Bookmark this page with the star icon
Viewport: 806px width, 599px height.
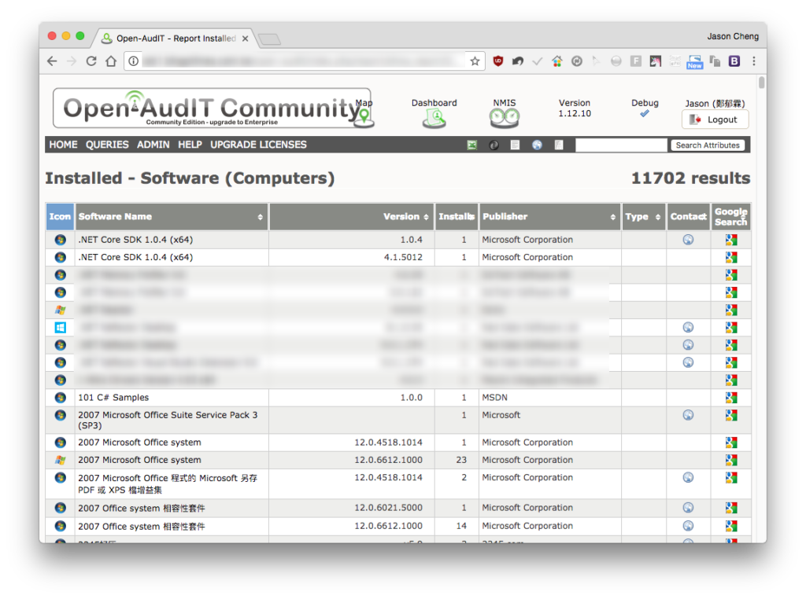(475, 61)
